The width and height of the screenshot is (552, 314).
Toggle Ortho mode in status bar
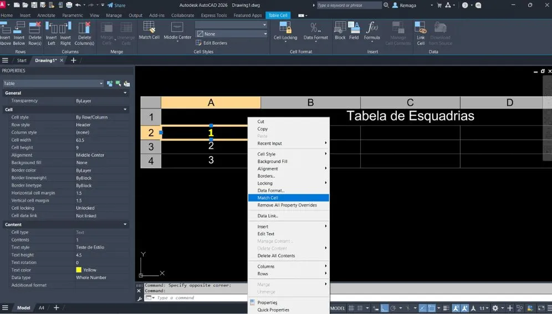pyautogui.click(x=384, y=308)
